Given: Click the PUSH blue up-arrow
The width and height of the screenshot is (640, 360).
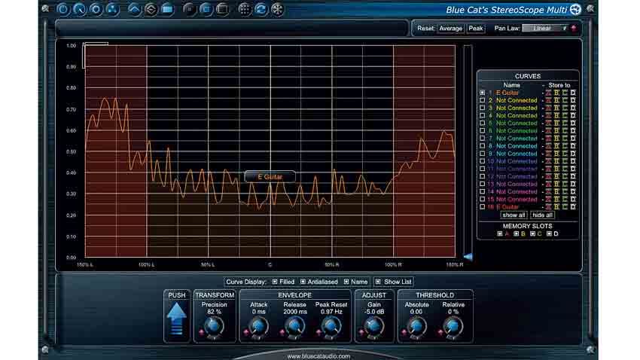Looking at the screenshot, I should click(x=177, y=319).
